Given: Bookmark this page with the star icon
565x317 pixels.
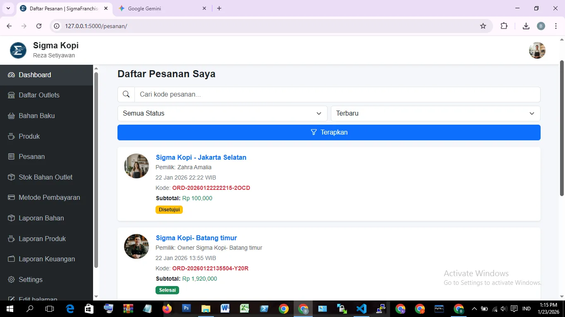Looking at the screenshot, I should pos(483,26).
